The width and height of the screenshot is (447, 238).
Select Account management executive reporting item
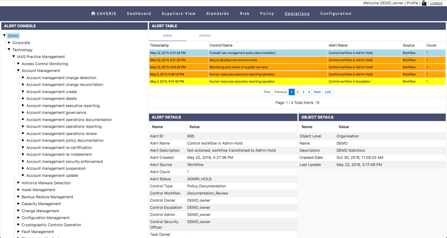pos(63,106)
